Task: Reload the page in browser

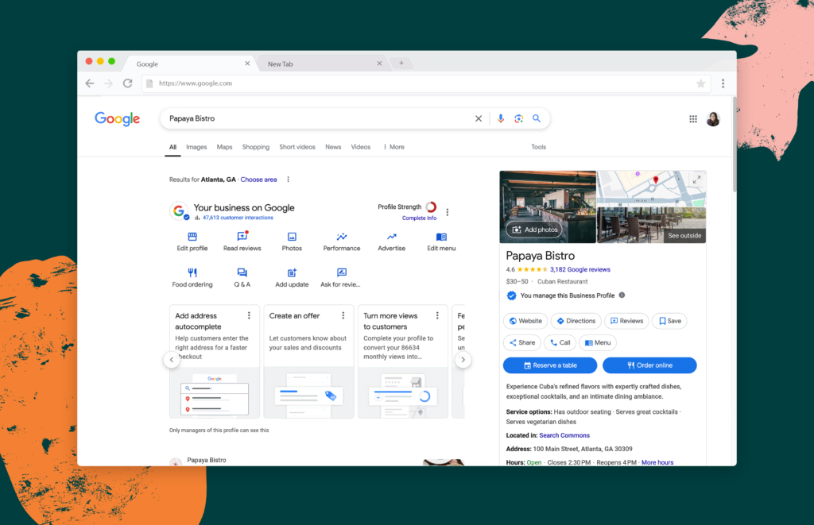Action: [128, 83]
